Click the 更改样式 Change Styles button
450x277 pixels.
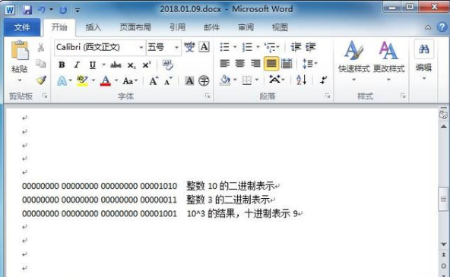pyautogui.click(x=389, y=61)
